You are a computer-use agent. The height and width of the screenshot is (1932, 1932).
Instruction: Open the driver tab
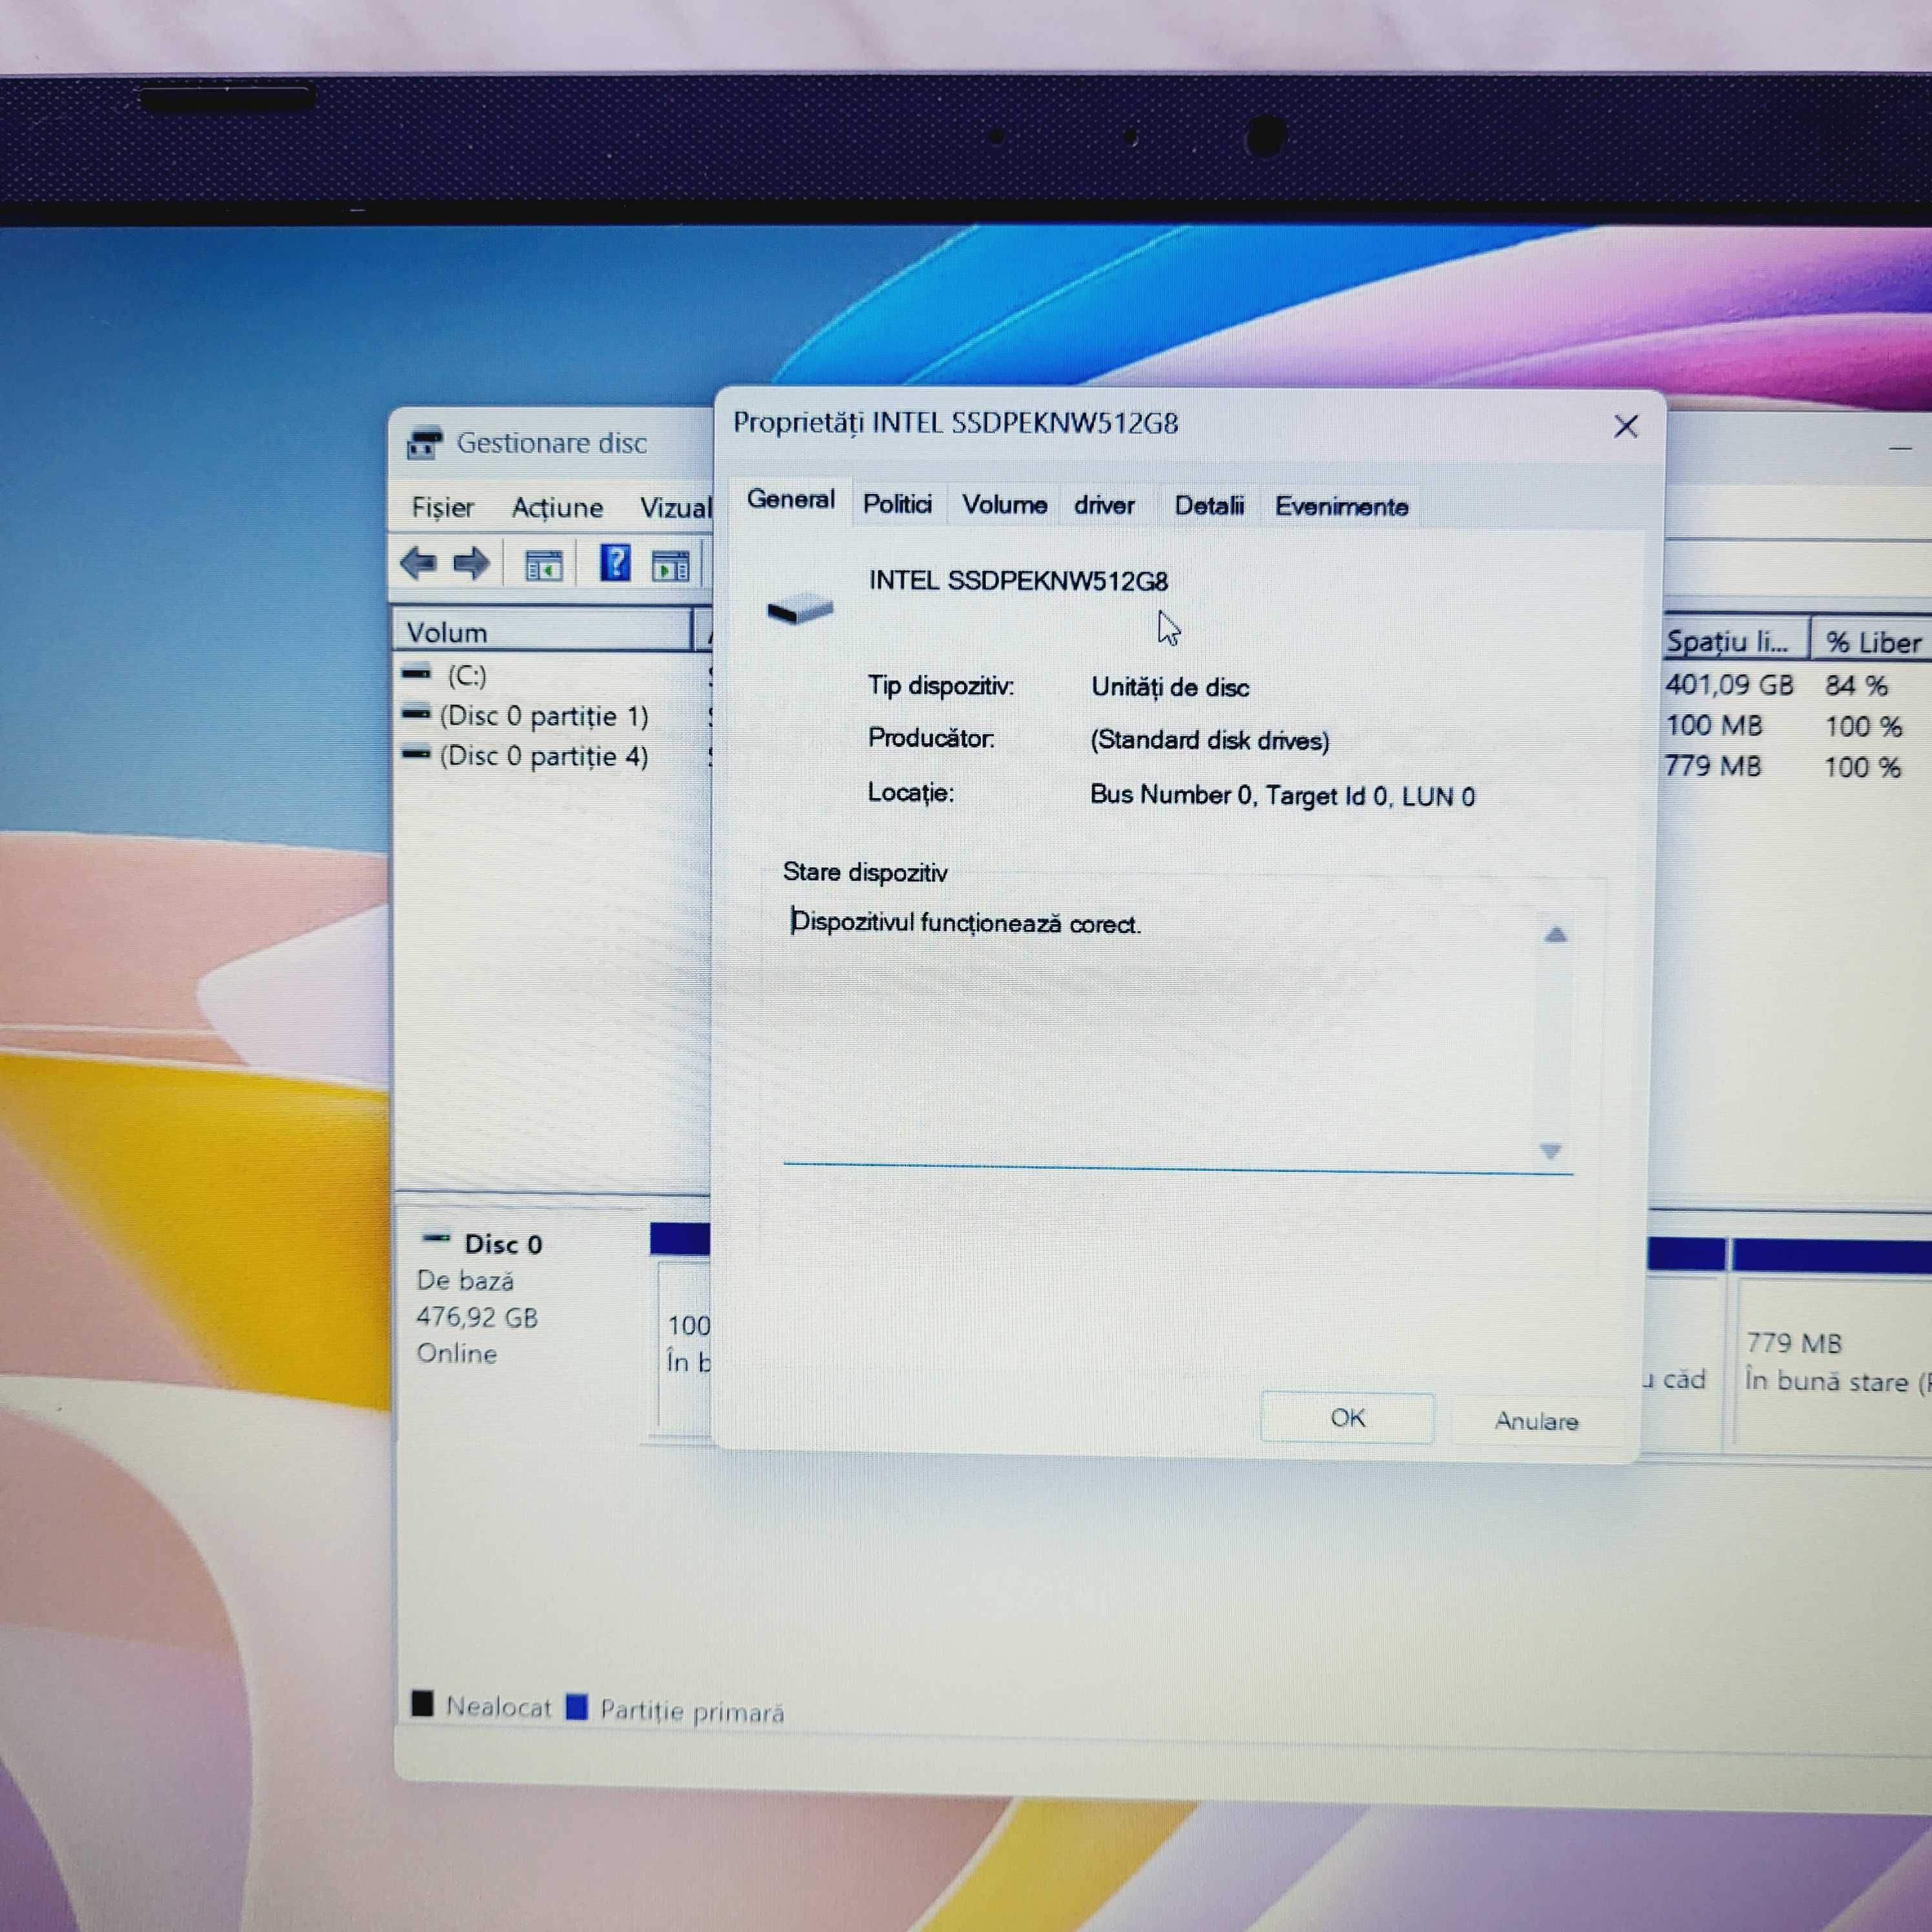coord(1104,506)
